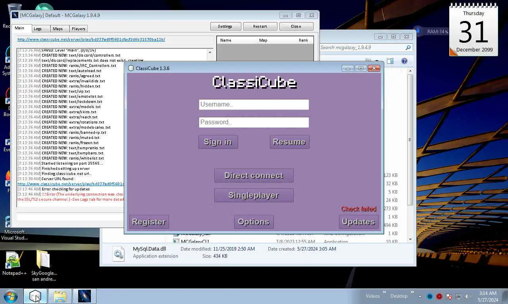Open MCGalaxy Settings button
Viewport: 508px width, 304px height.
click(225, 26)
